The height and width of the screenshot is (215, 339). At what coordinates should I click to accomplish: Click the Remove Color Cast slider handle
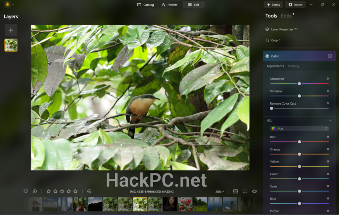click(x=271, y=108)
